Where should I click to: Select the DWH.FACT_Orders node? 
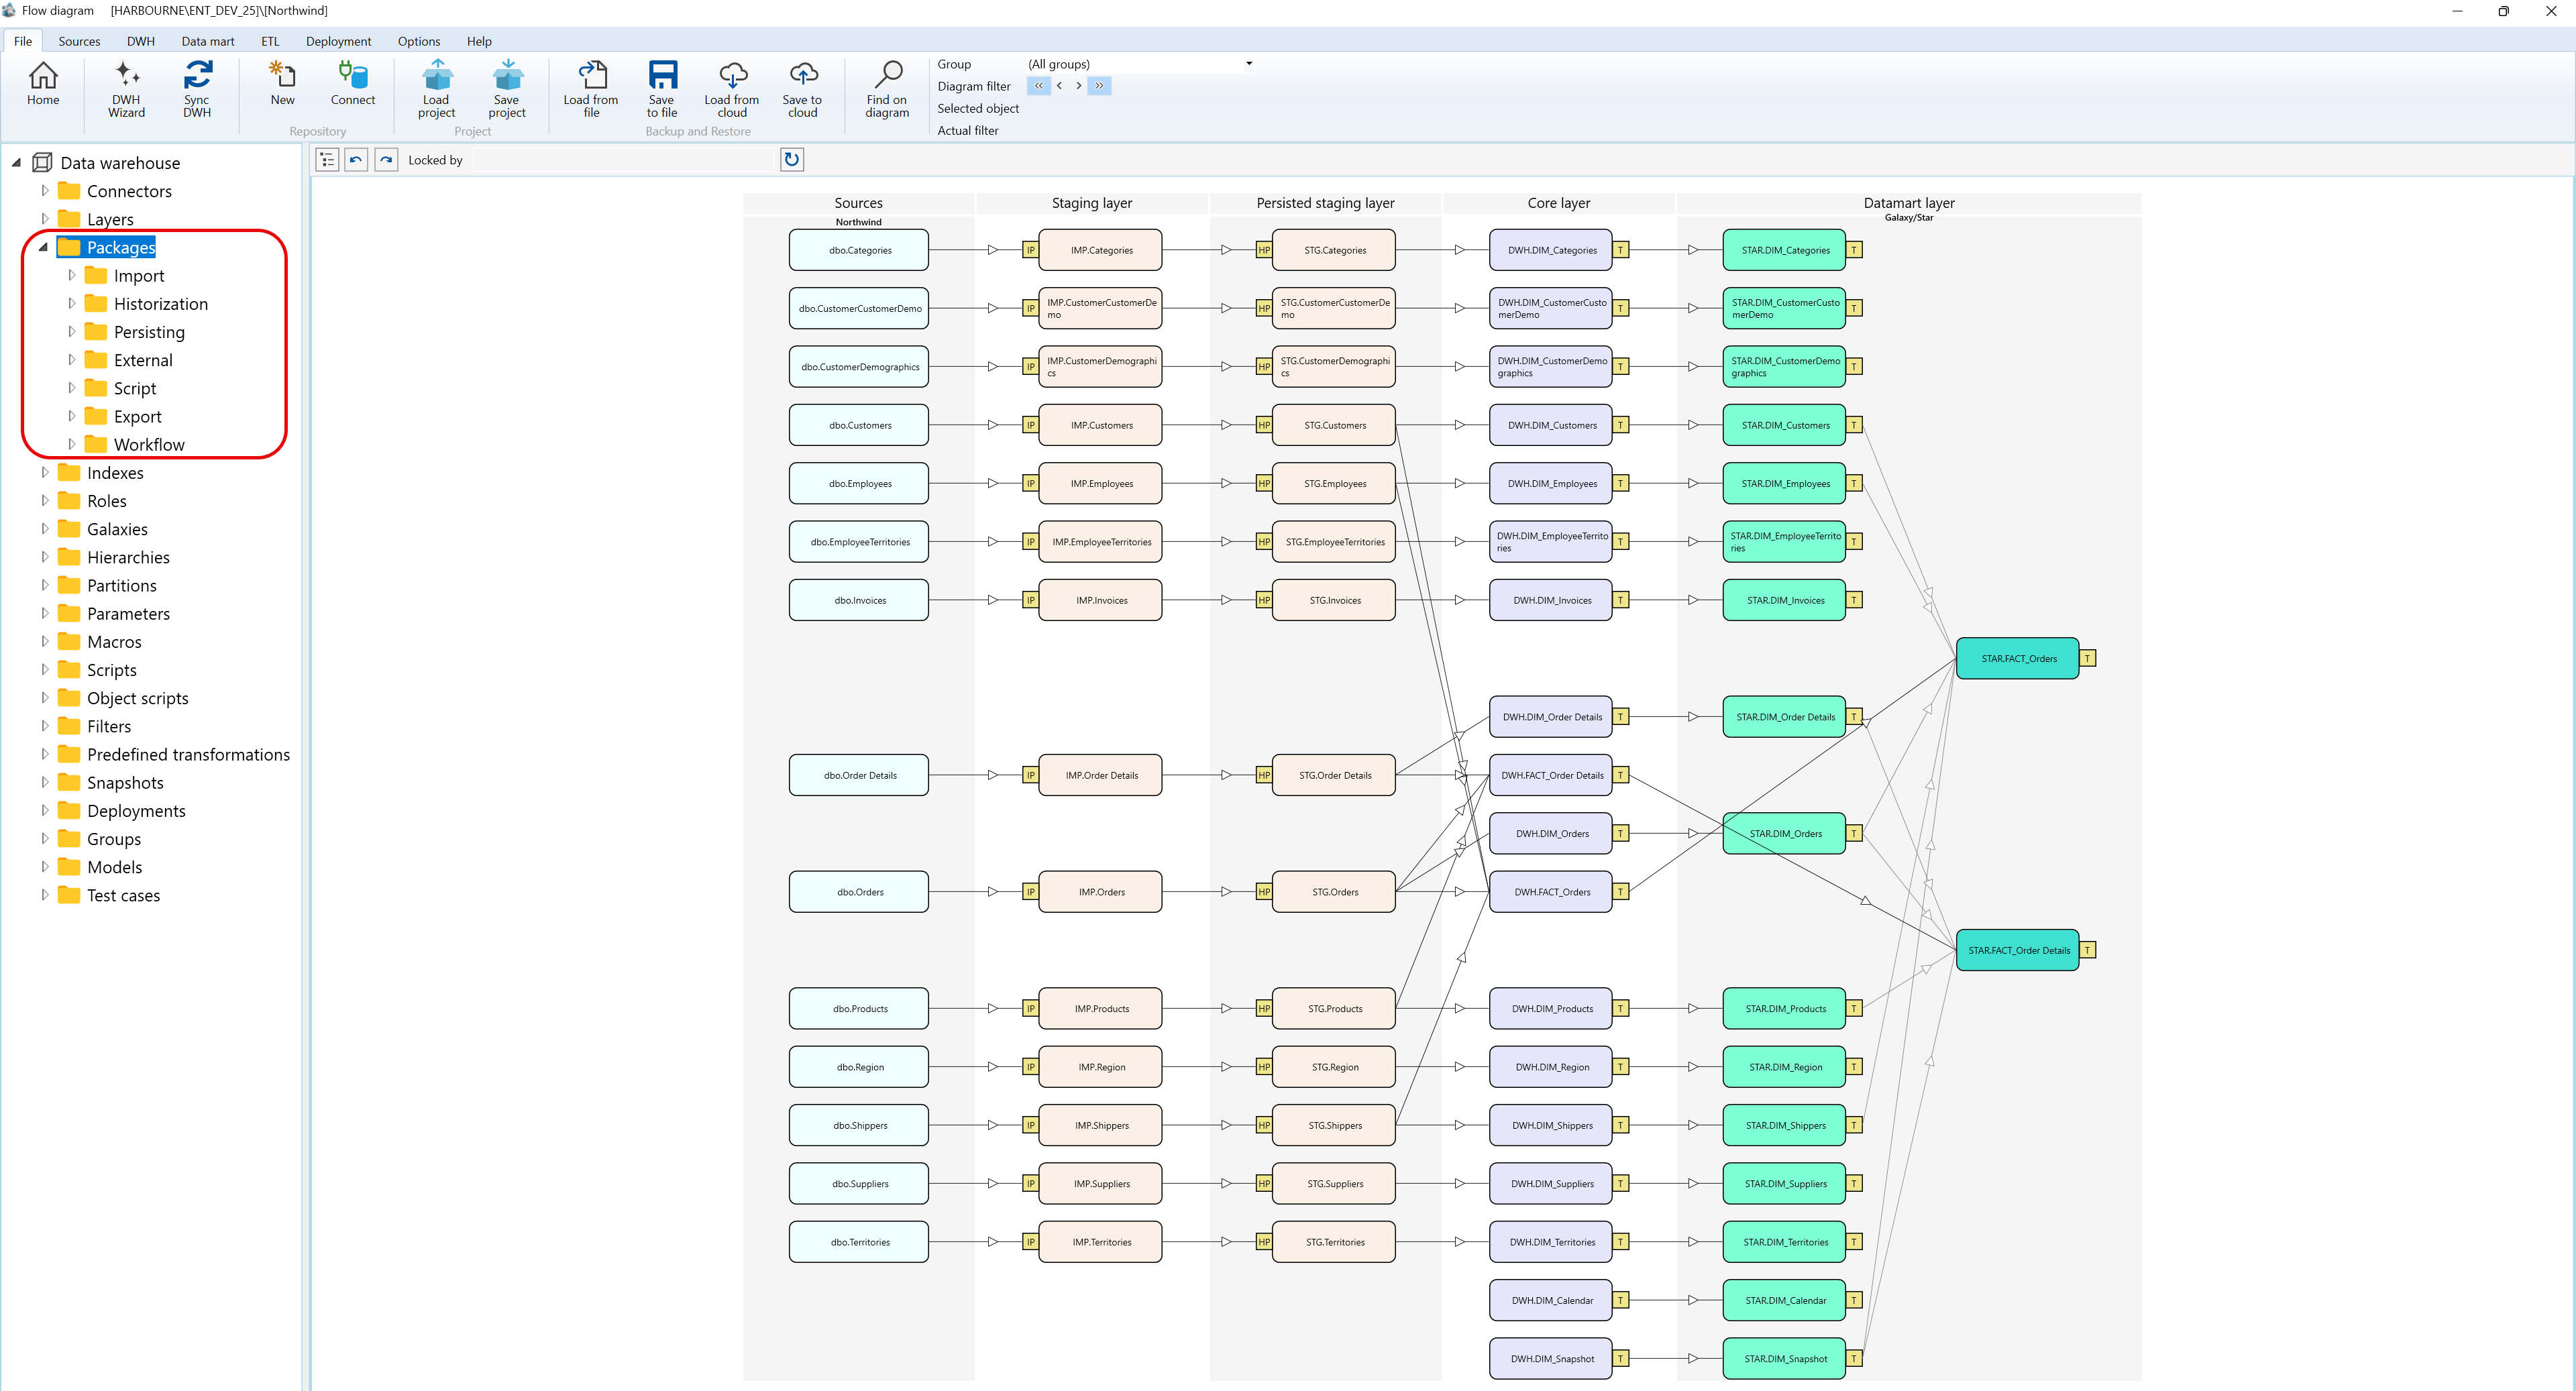[x=1551, y=892]
